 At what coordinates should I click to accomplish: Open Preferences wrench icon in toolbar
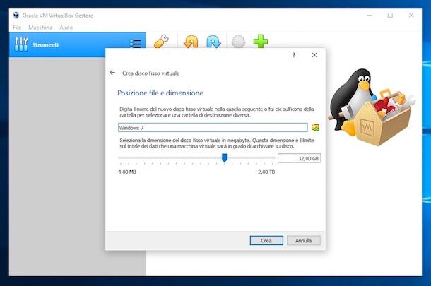click(161, 41)
